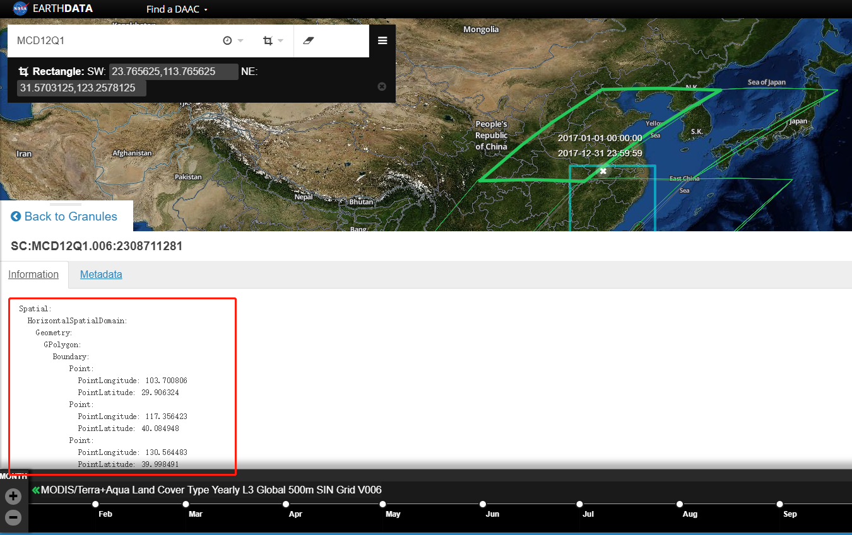The image size is (852, 535).
Task: Click the MONTH timeline scale label
Action: click(x=13, y=476)
